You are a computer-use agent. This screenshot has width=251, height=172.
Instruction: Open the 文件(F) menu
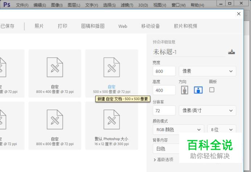click(x=22, y=5)
